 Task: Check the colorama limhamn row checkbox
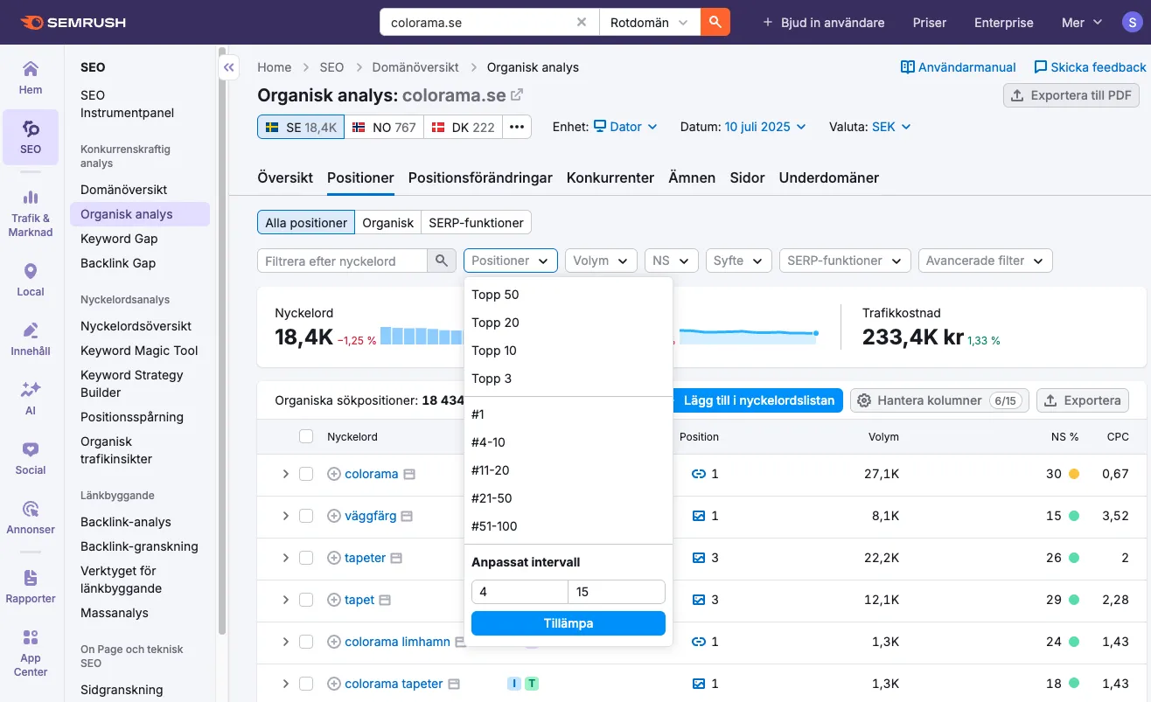tap(306, 642)
